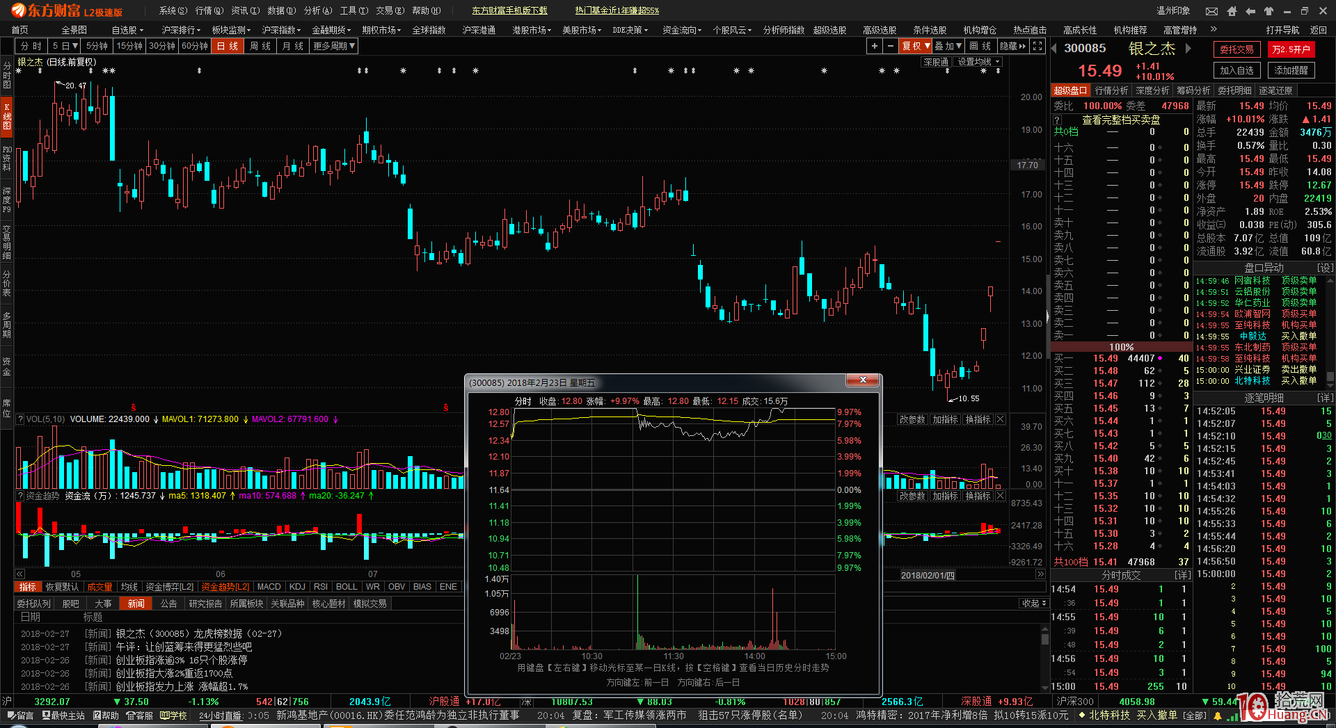Screen dimensions: 1336x728
Task: Click the home icon in title bar
Action: 1232,11
